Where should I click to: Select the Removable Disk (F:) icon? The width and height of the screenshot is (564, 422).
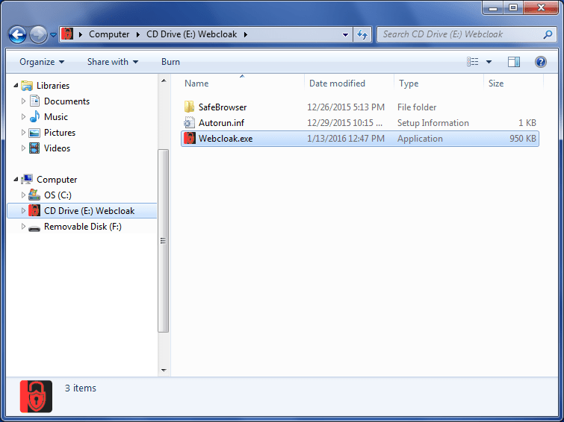click(x=34, y=228)
